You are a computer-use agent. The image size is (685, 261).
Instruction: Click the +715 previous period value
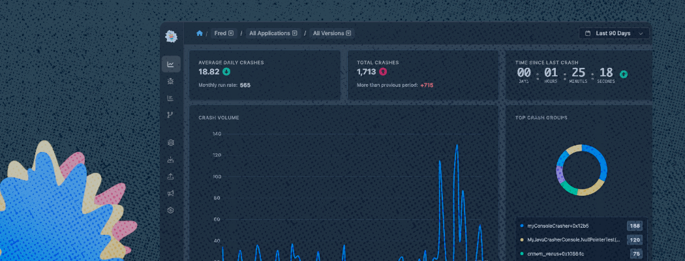click(427, 85)
